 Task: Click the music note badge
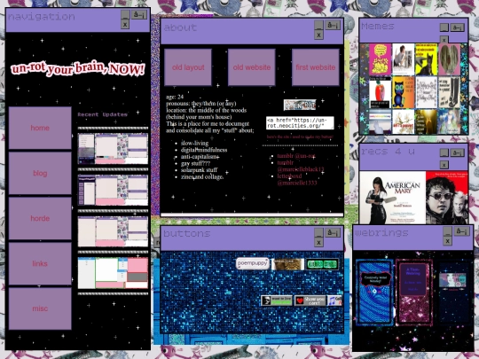(x=334, y=300)
